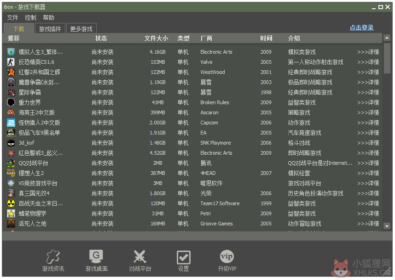Click the 点击登录 login link
395x280 pixels.
point(361,28)
